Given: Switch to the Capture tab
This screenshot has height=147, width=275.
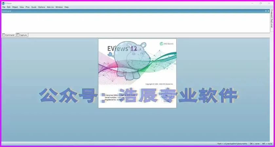Looking at the screenshot, I should coord(22,35).
